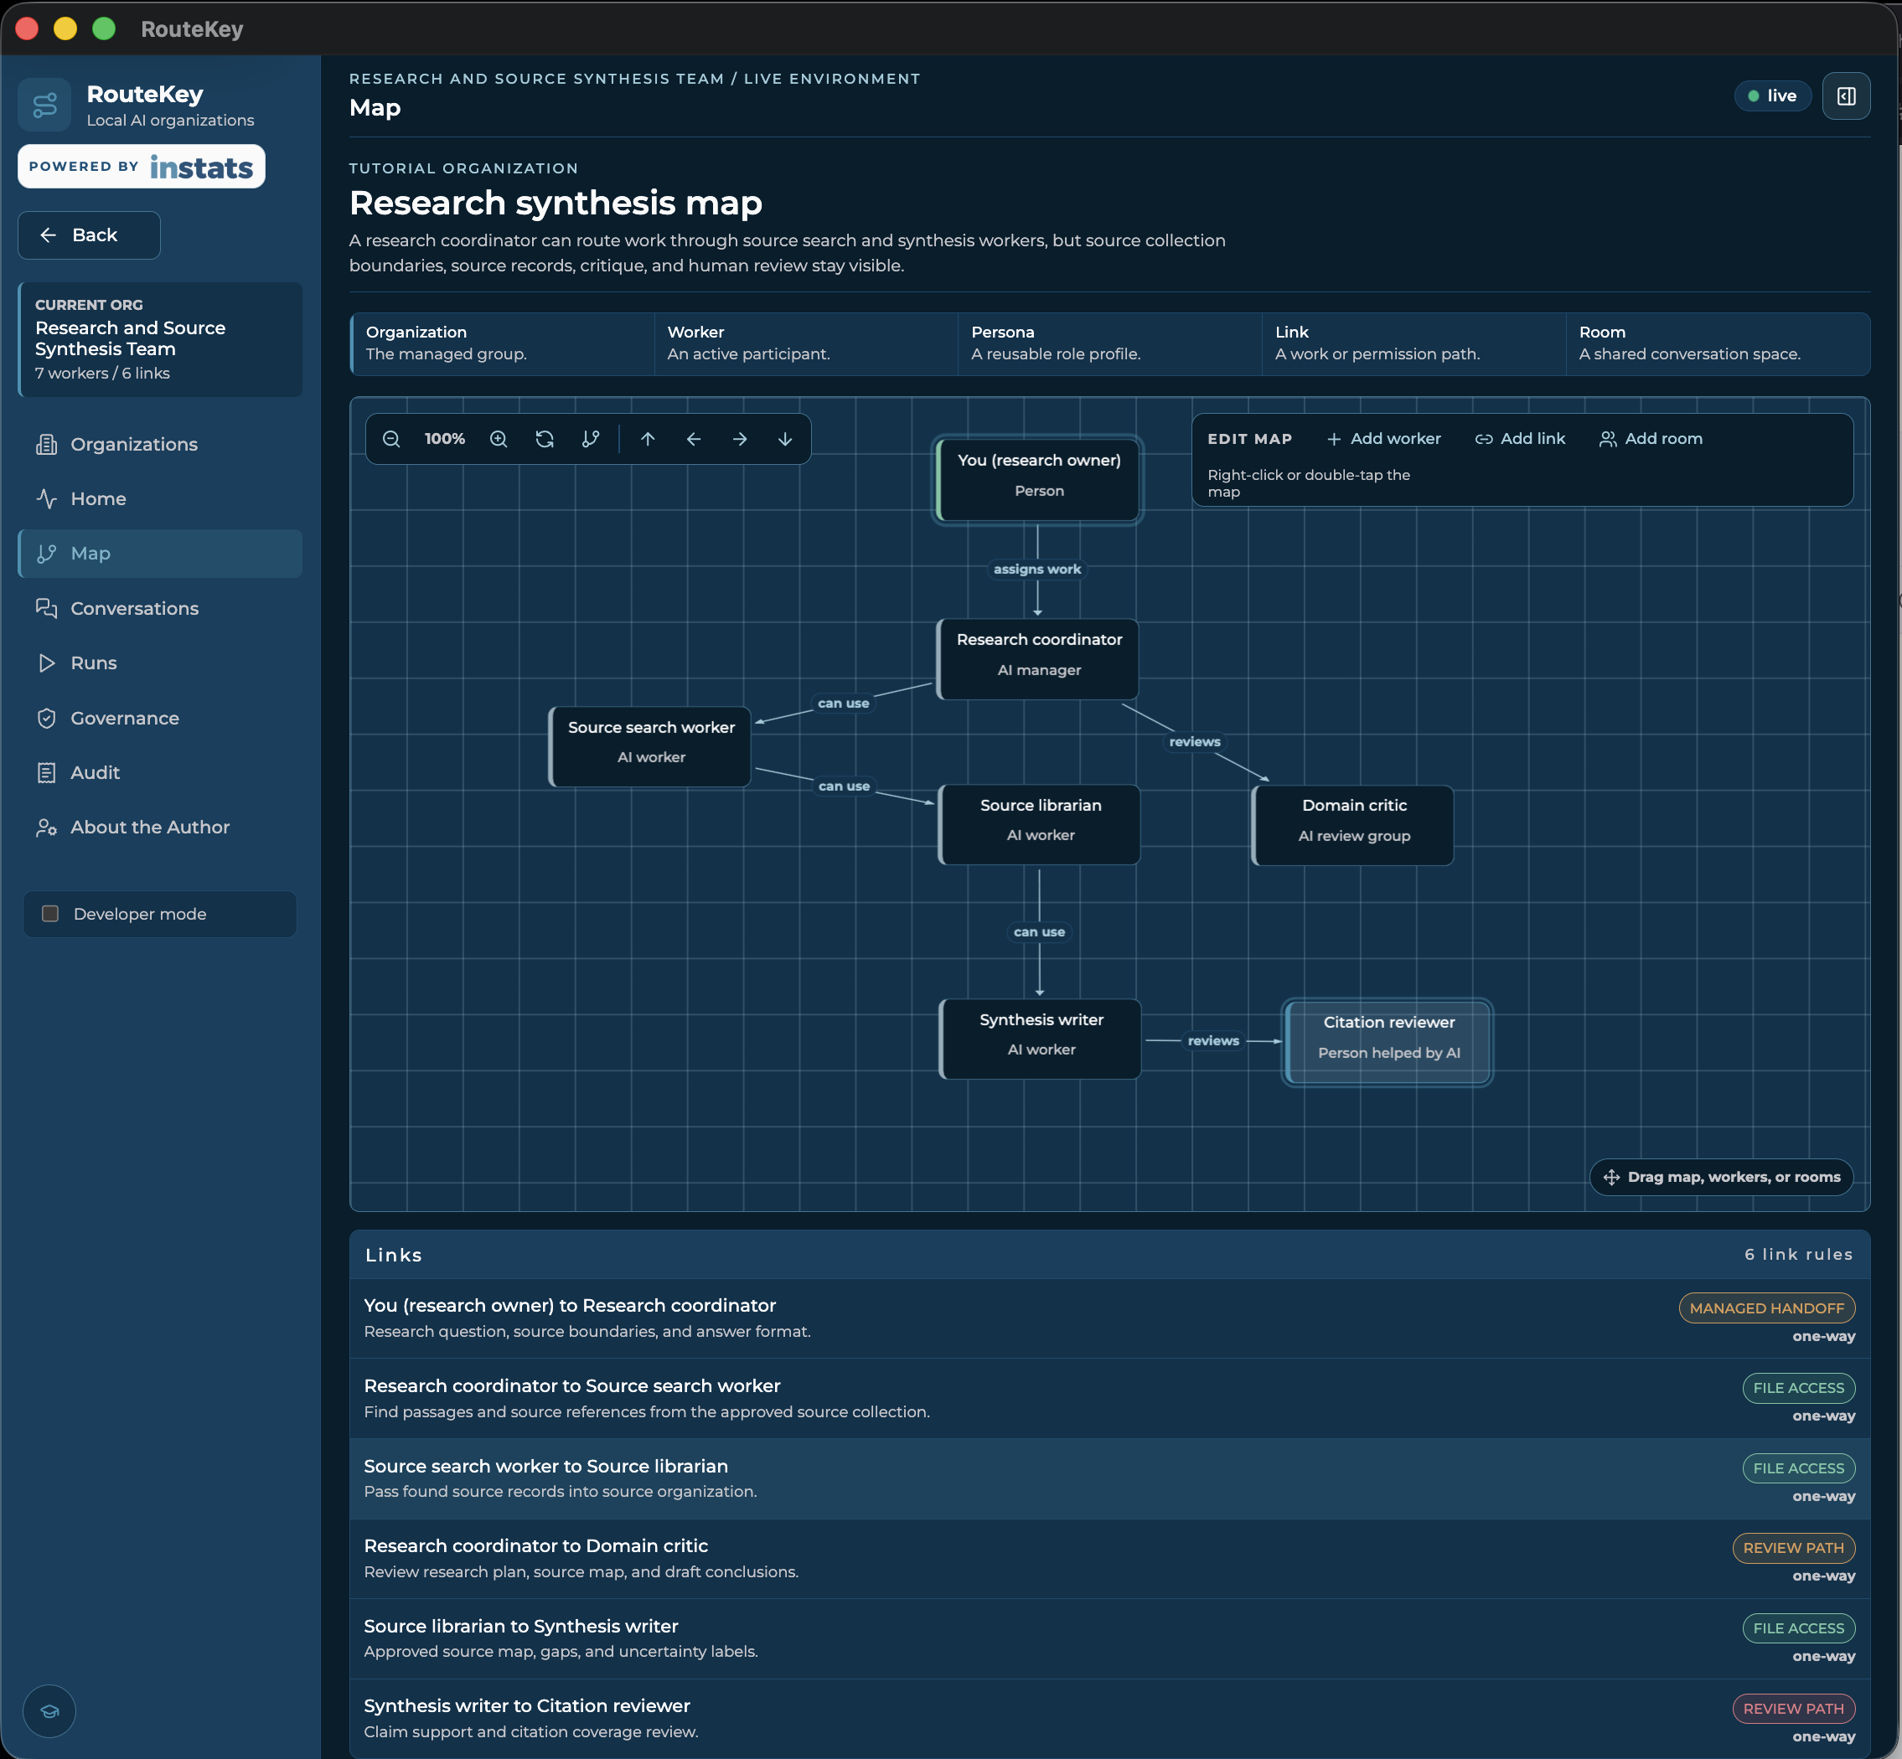Click the auto-layout branch icon in map toolbar
Viewport: 1902px width, 1759px height.
coord(590,439)
